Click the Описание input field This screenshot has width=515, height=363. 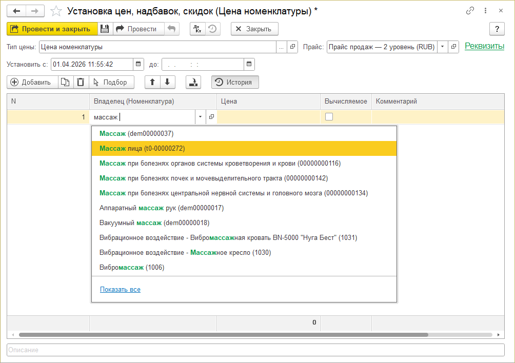255,350
